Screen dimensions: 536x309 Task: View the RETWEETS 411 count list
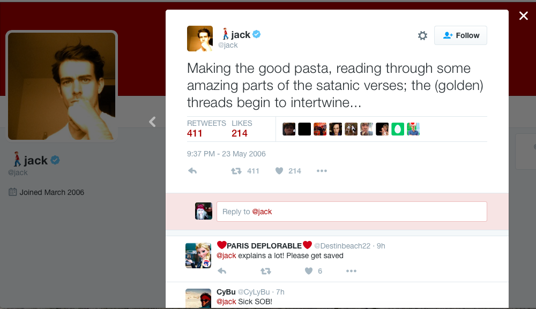tap(206, 129)
